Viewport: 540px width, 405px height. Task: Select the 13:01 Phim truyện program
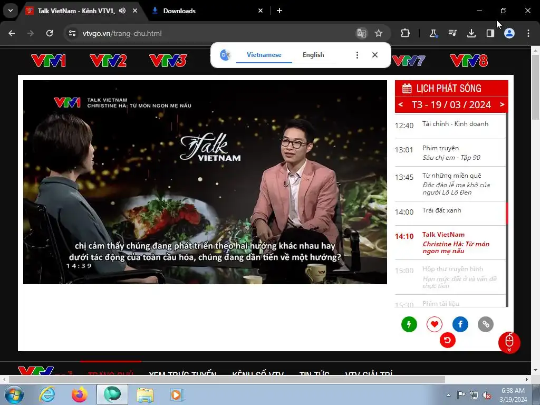pos(450,153)
